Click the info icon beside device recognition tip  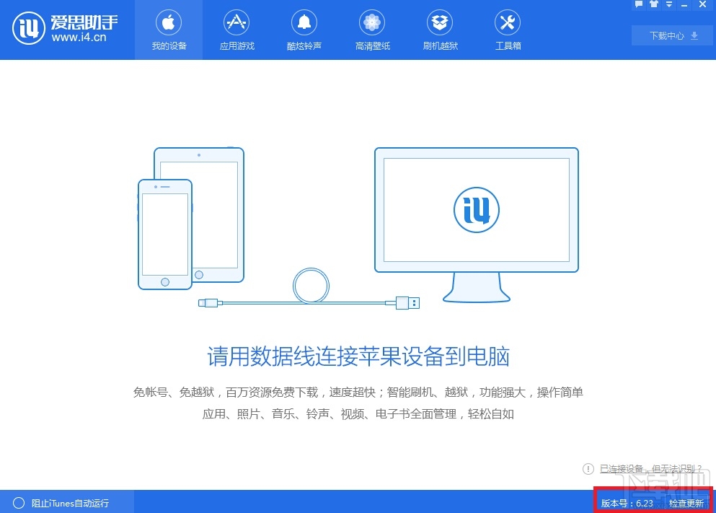[x=588, y=469]
